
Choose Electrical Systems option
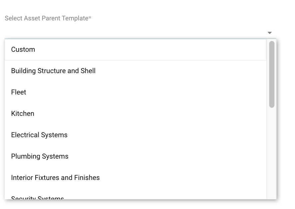(x=39, y=135)
